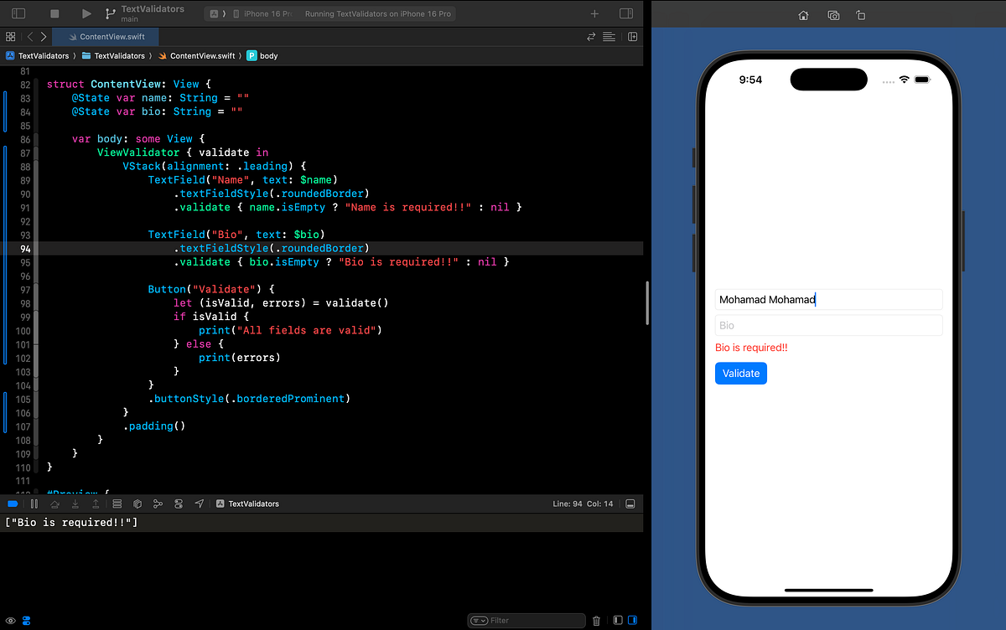Activate the View Memory Graph Hierarchy icon
1006x630 pixels.
(x=158, y=503)
